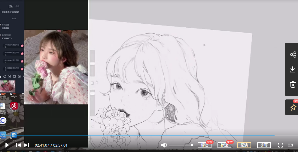Switch to the 讨论 discussion tab

click(x=11, y=6)
